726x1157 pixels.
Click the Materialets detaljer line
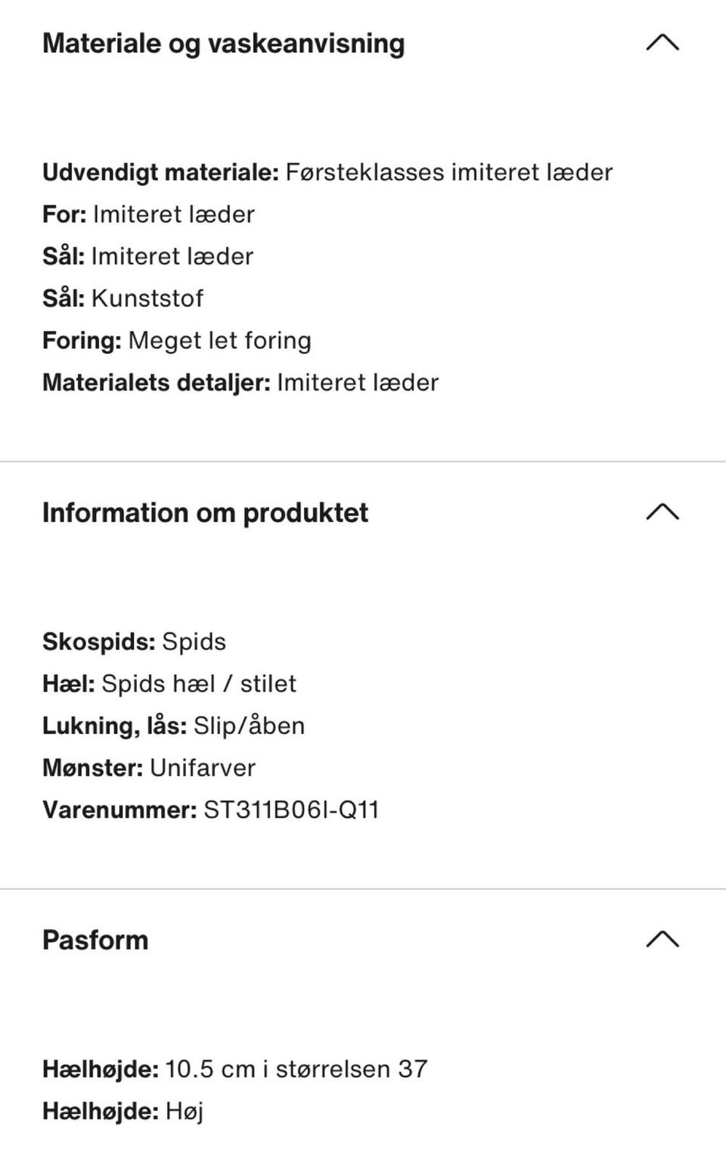240,382
